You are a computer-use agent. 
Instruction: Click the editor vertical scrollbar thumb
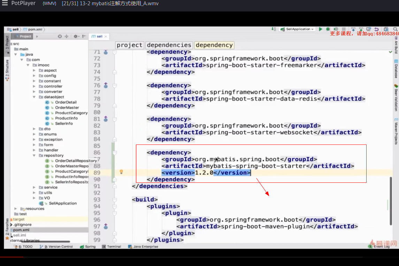click(390, 201)
